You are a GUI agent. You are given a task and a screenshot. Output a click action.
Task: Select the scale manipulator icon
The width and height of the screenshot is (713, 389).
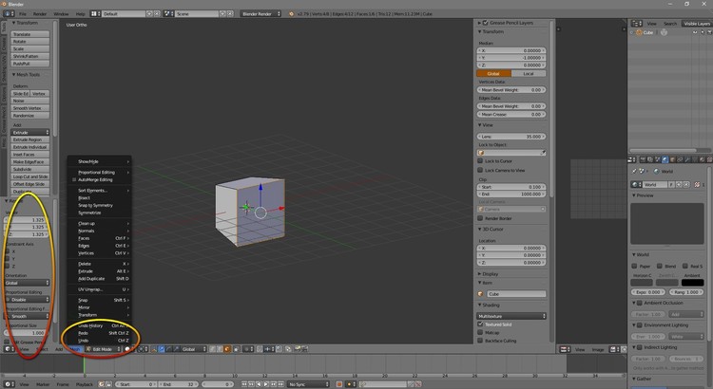point(176,349)
